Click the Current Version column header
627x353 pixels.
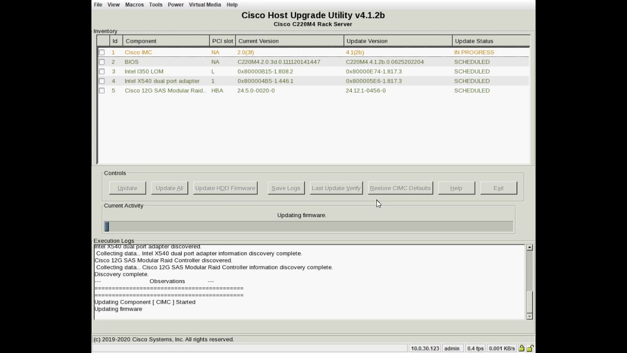289,41
